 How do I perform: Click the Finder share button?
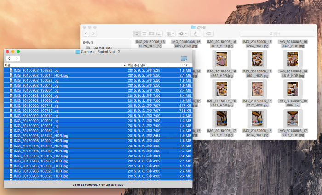(195, 33)
